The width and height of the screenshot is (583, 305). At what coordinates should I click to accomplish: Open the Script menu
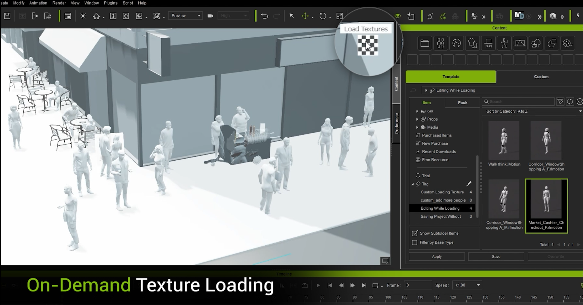click(128, 3)
